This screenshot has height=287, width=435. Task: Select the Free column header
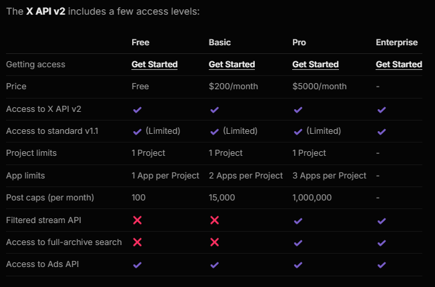point(140,43)
